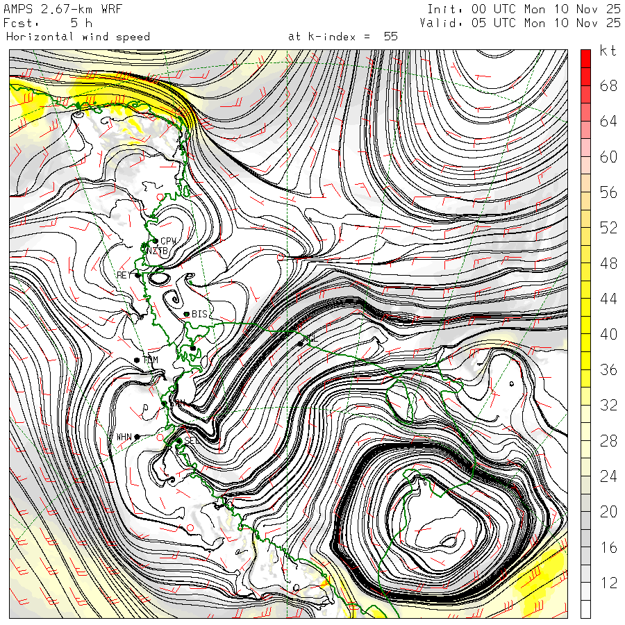The height and width of the screenshot is (625, 625).
Task: Select the 40 value on the color scale
Action: 608,334
